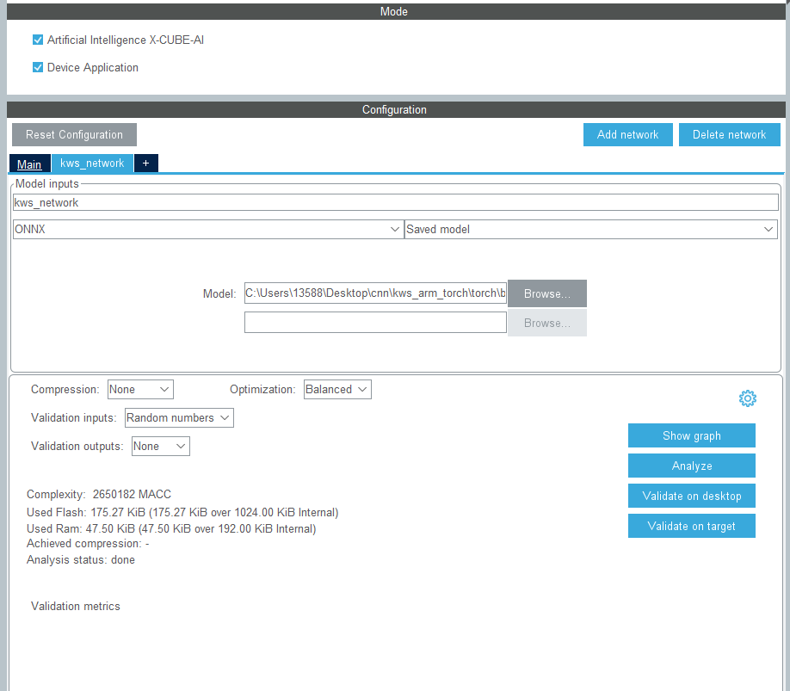Switch to the Main tab
Image resolution: width=790 pixels, height=691 pixels.
click(29, 164)
